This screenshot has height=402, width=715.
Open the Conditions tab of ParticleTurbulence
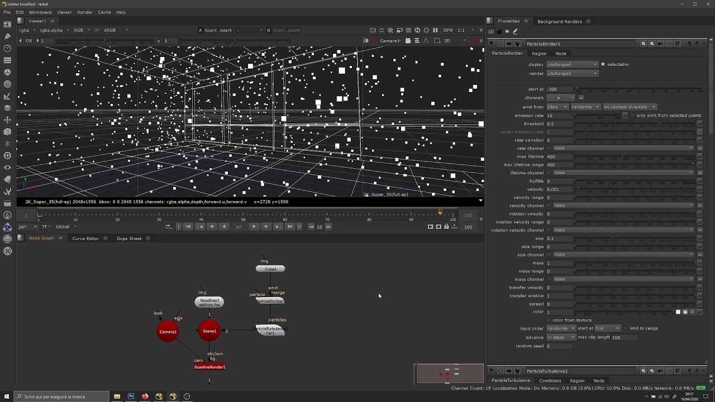(x=550, y=381)
